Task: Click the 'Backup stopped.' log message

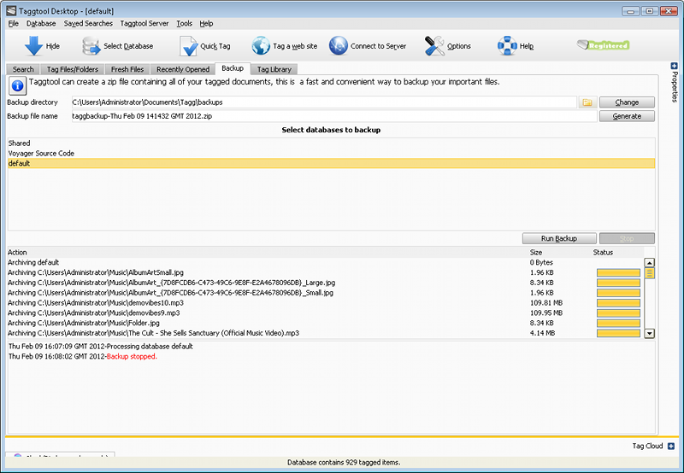Action: coord(132,356)
